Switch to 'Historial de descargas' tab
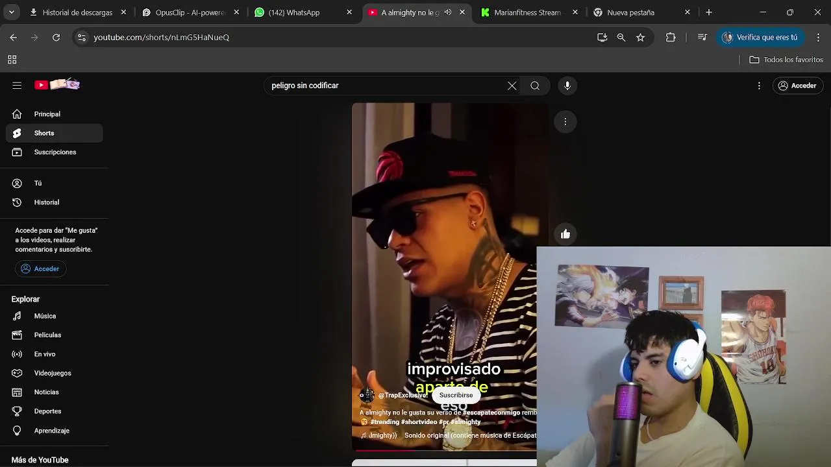The height and width of the screenshot is (467, 831). 77,12
